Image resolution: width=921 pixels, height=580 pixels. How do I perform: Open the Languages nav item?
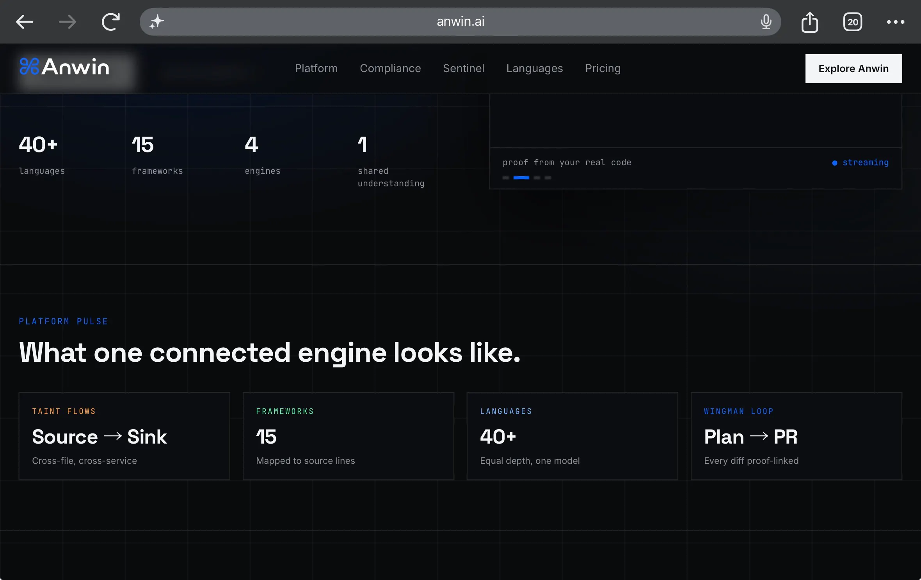click(535, 68)
